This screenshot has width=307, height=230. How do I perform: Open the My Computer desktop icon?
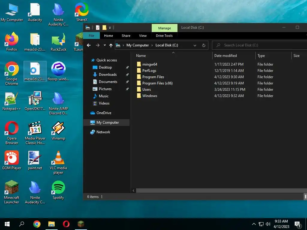(x=12, y=12)
